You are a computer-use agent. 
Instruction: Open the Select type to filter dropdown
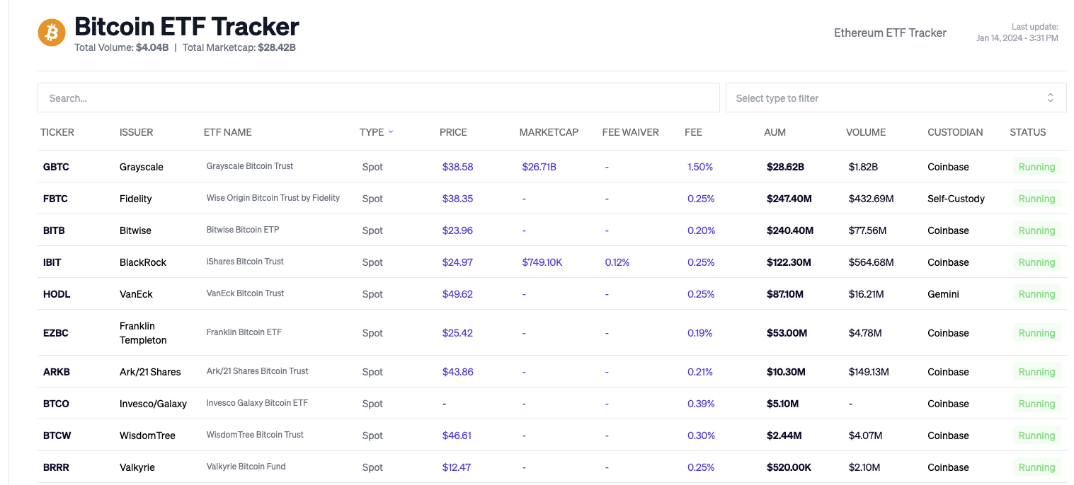(x=896, y=98)
